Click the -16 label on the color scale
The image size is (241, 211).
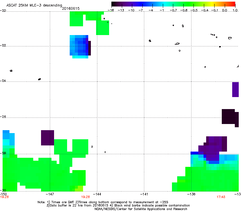tap(111, 10)
